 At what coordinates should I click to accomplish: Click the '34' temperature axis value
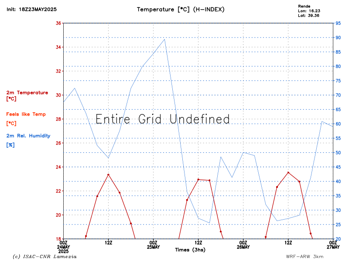click(x=58, y=47)
